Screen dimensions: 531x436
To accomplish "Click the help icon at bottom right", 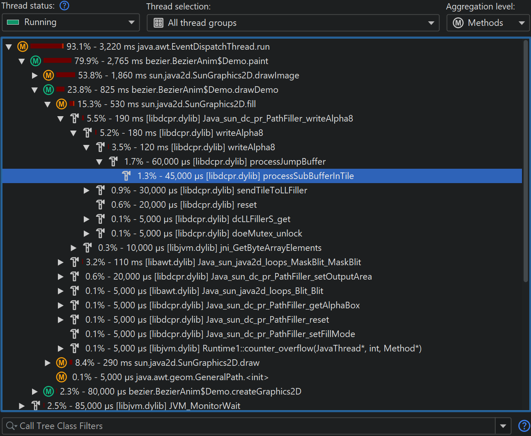I will click(524, 426).
